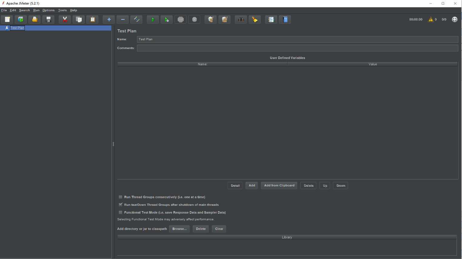Open Help via the question mark icon
462x259 pixels.
[285, 19]
